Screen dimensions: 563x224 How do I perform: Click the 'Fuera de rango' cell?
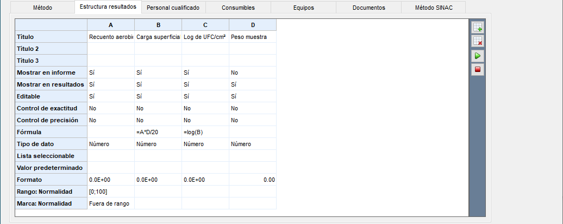tap(111, 203)
